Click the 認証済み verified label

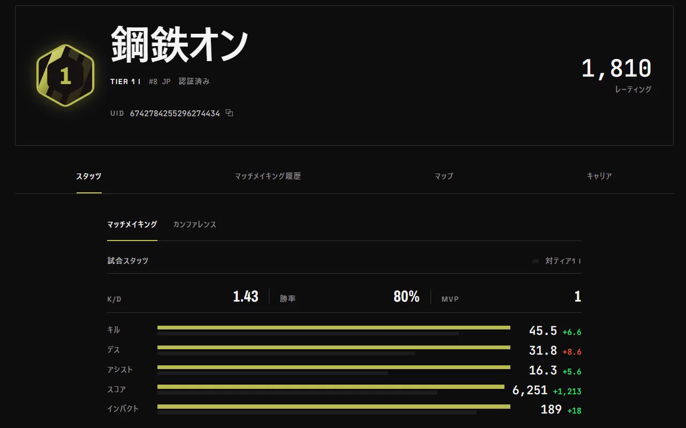coord(194,81)
